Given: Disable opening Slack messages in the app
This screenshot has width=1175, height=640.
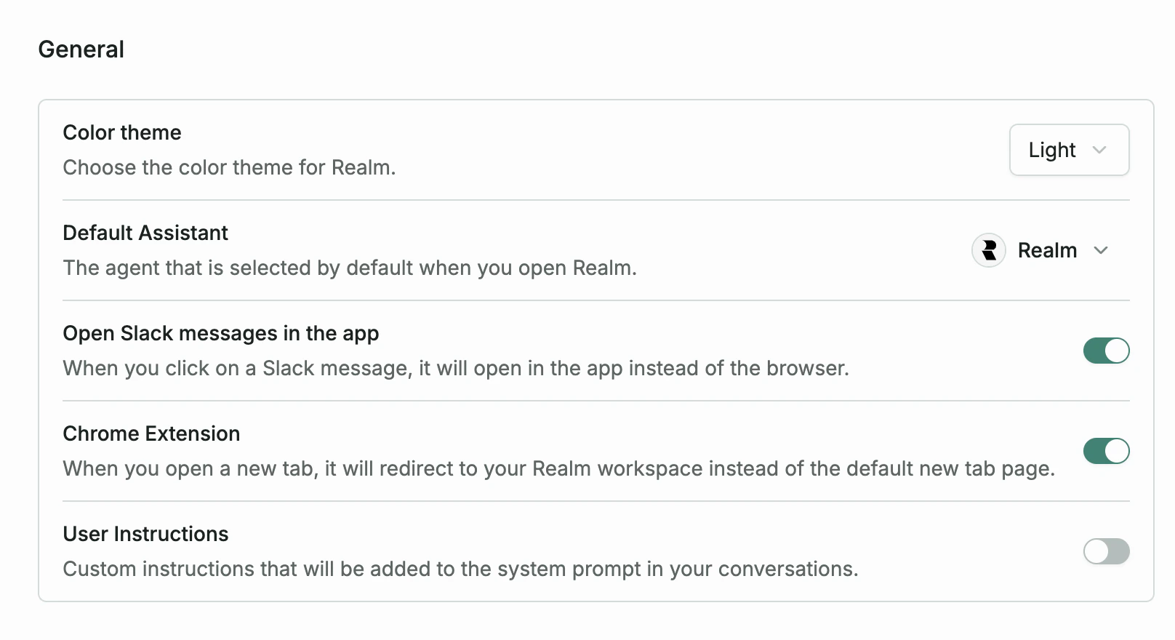Looking at the screenshot, I should coord(1106,351).
